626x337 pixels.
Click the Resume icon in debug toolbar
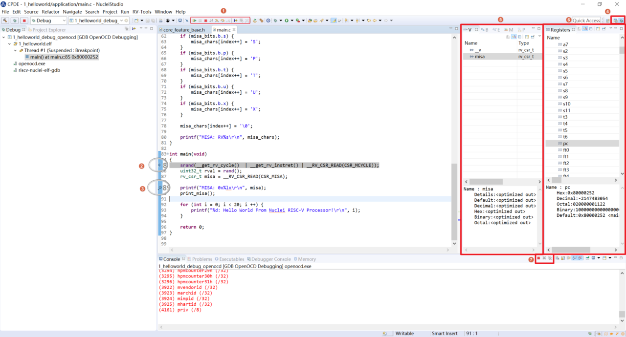click(x=195, y=21)
